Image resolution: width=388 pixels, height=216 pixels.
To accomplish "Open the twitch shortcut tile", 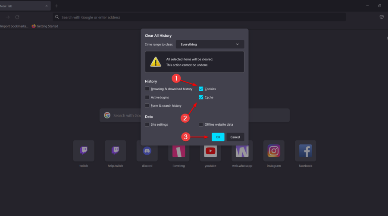I will (84, 151).
